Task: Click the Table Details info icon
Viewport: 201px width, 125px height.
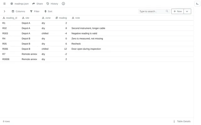Action: [174, 121]
